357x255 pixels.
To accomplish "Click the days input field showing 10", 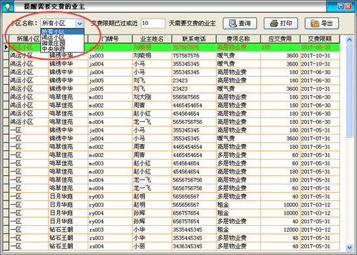I will 153,23.
